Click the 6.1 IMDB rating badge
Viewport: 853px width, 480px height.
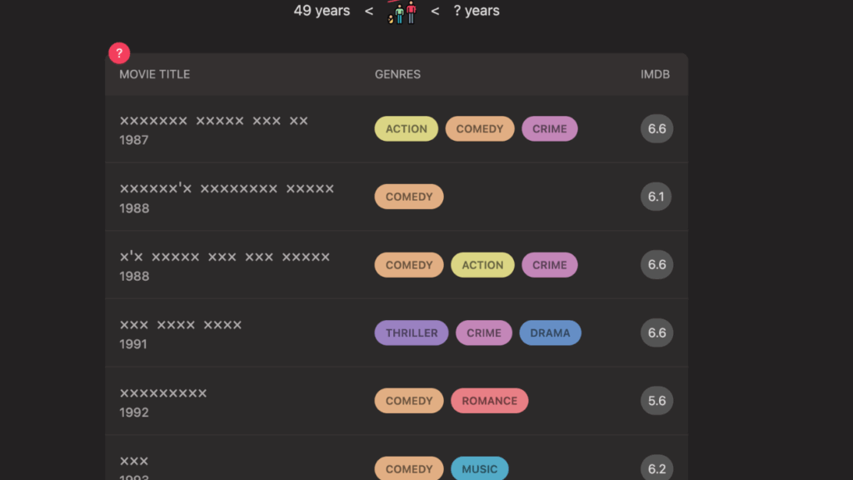tap(656, 197)
